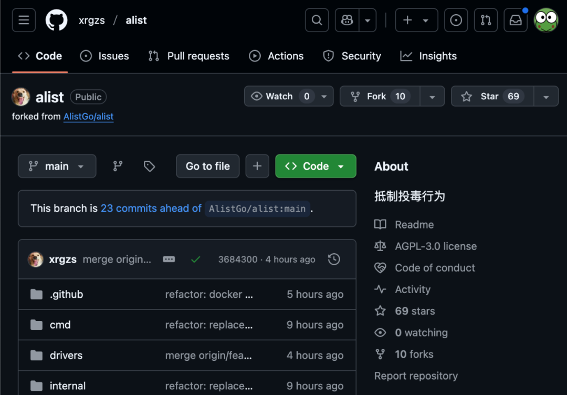Image resolution: width=567 pixels, height=395 pixels.
Task: Open the 69 stars link
Action: [x=415, y=311]
